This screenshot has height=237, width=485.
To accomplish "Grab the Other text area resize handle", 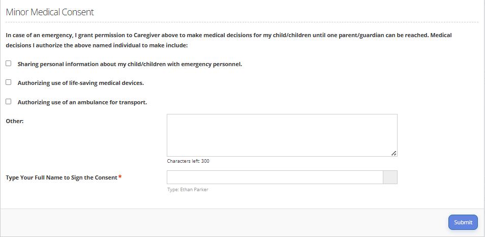I will click(394, 153).
